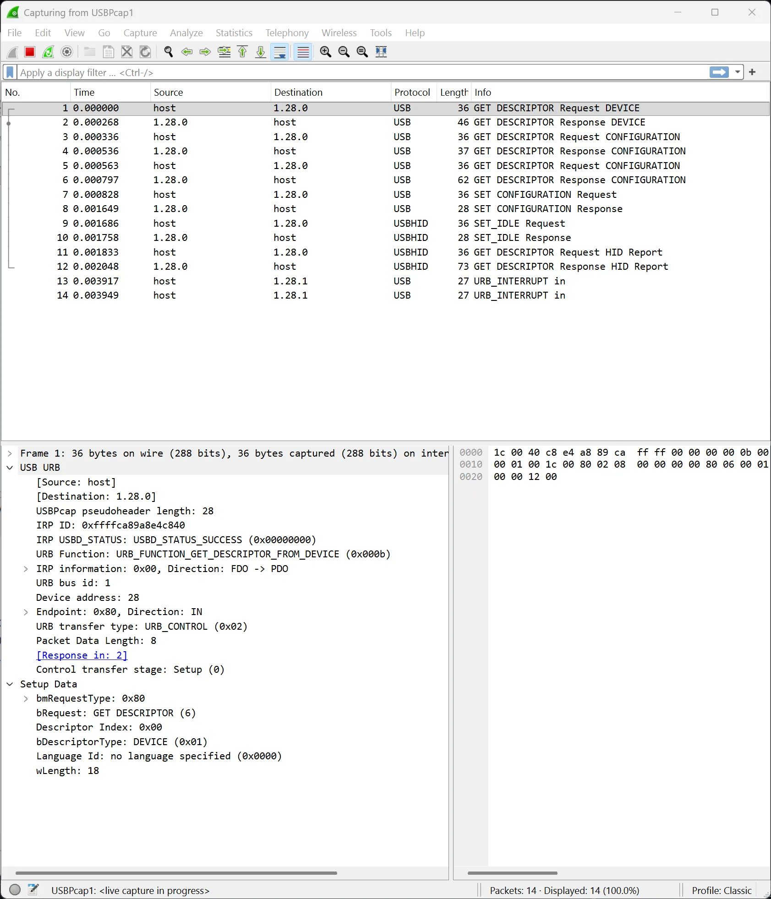Open the Help menu

tap(415, 33)
